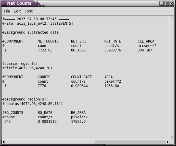Click the AREA column header
Screen dimensions: 176x146
(x=109, y=77)
